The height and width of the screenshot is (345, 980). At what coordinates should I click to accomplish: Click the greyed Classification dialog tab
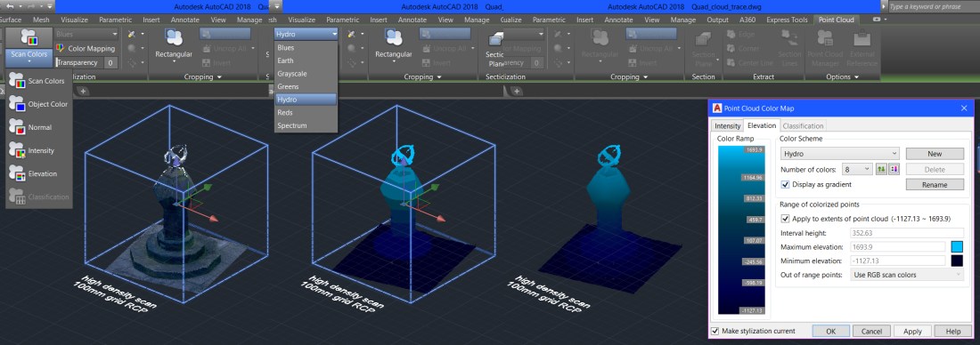point(804,126)
